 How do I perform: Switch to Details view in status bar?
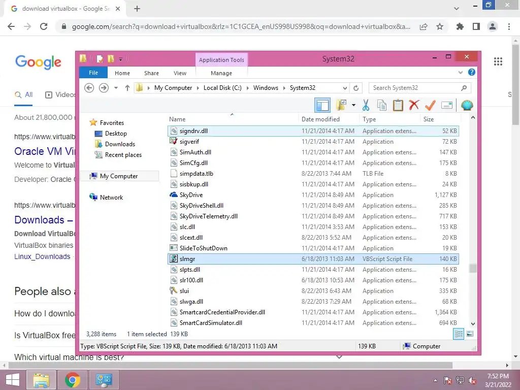(459, 334)
